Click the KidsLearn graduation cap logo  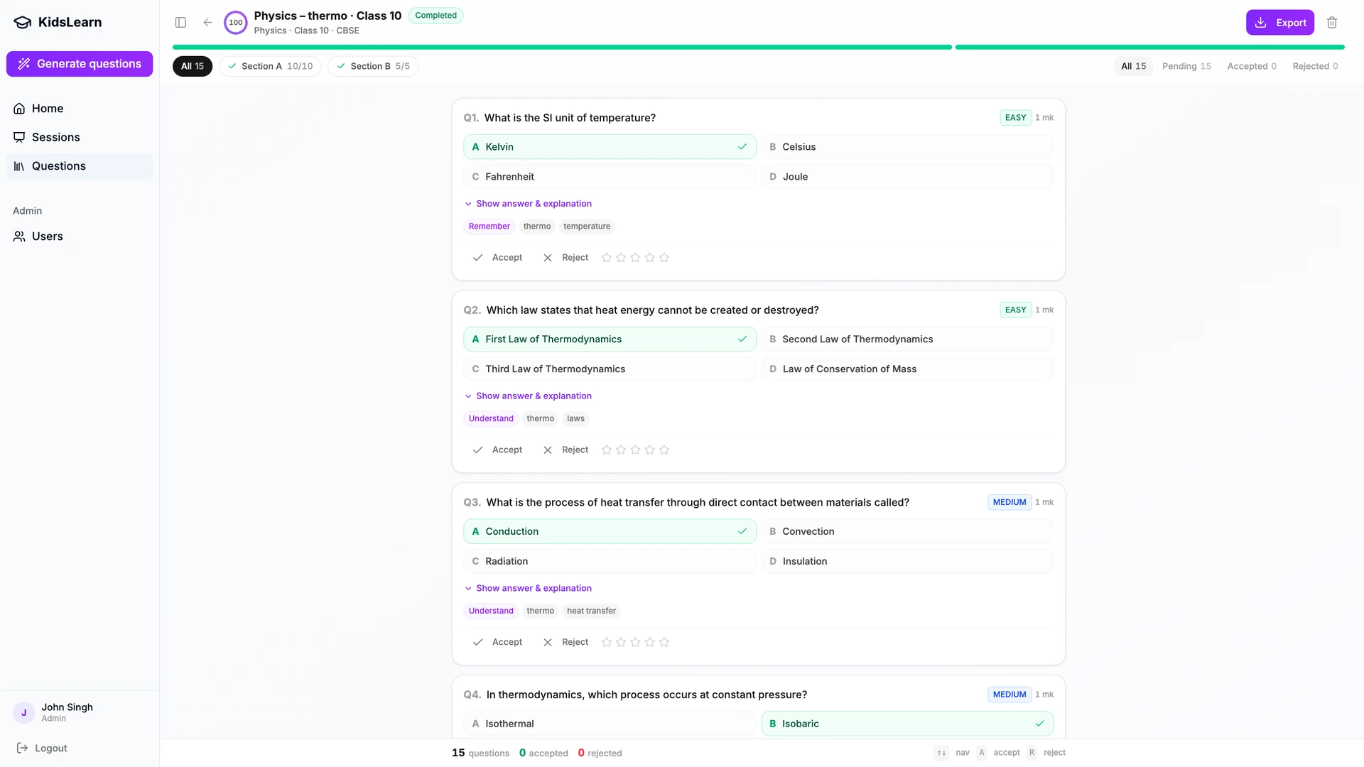pyautogui.click(x=23, y=22)
